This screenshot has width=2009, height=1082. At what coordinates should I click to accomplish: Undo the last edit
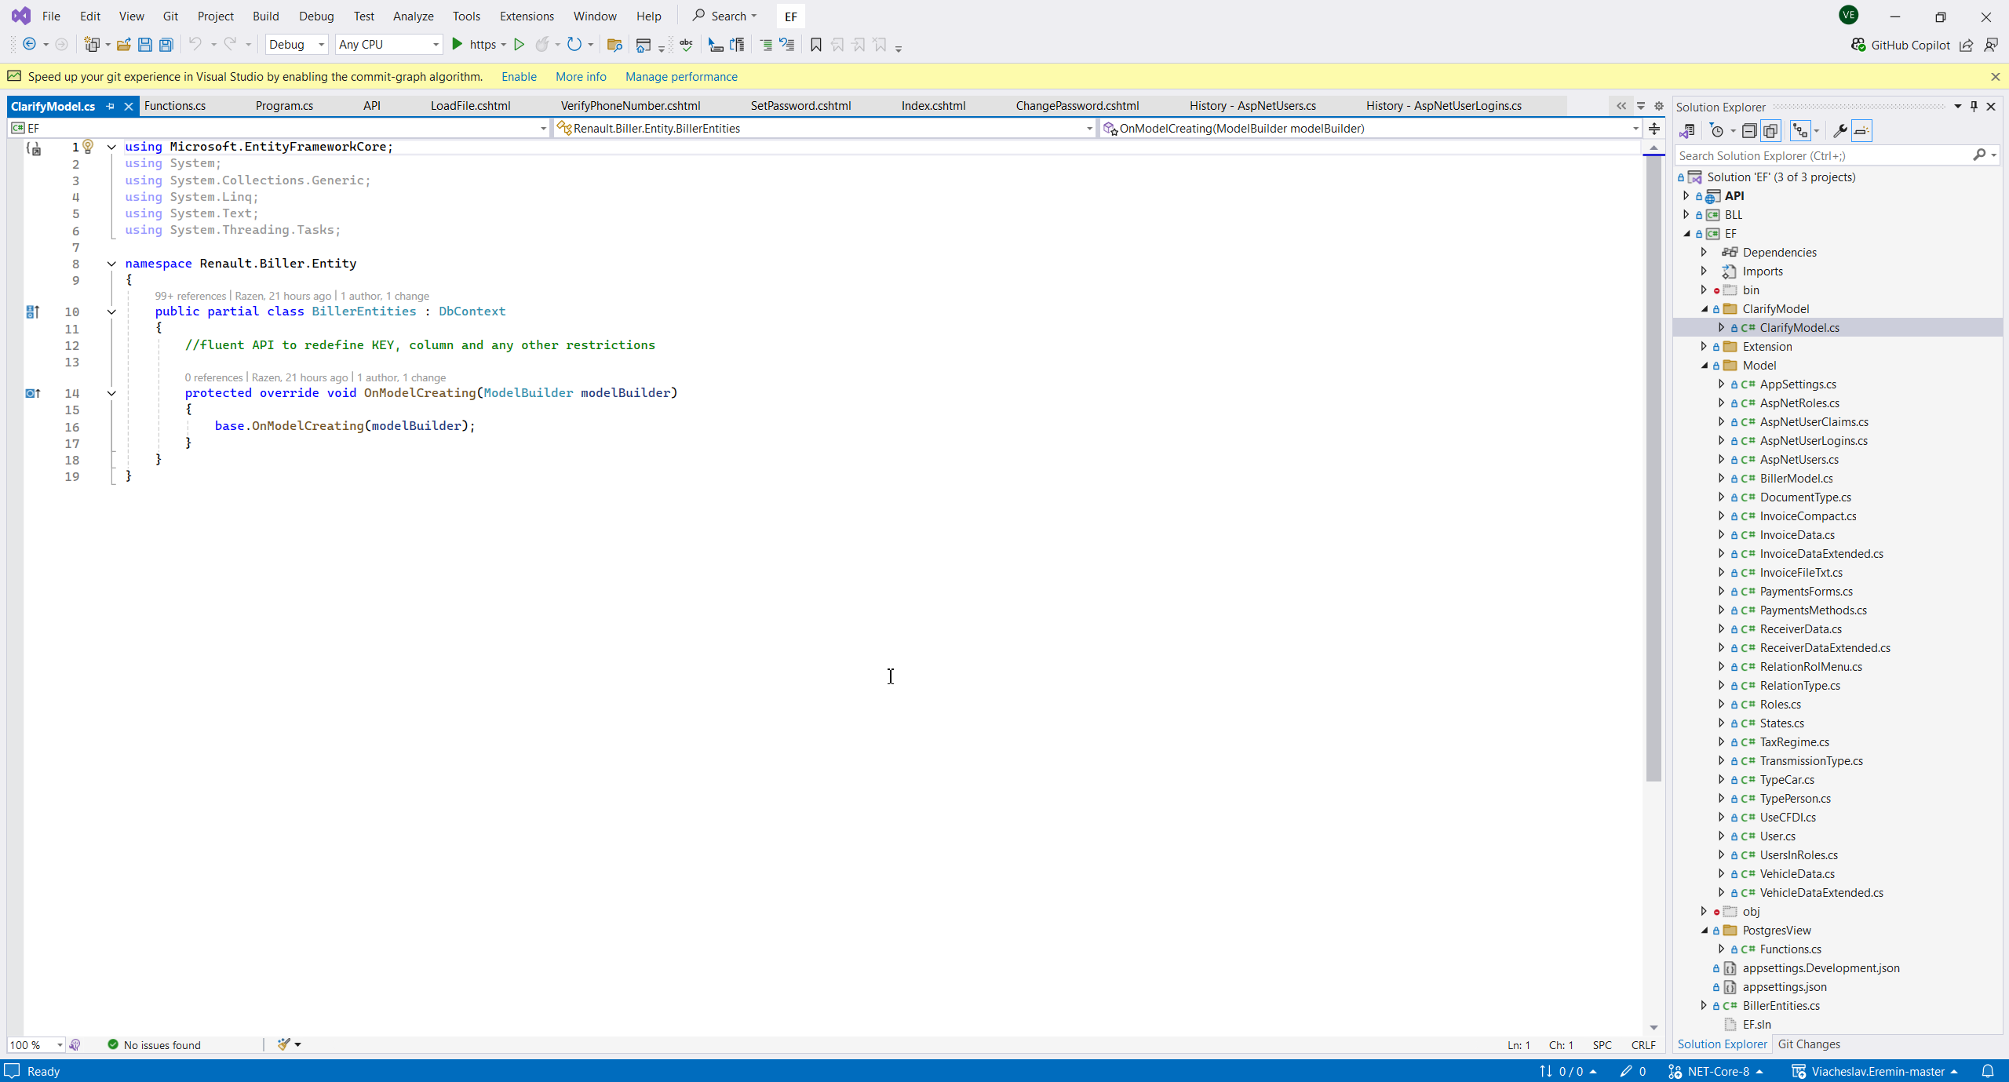tap(195, 45)
